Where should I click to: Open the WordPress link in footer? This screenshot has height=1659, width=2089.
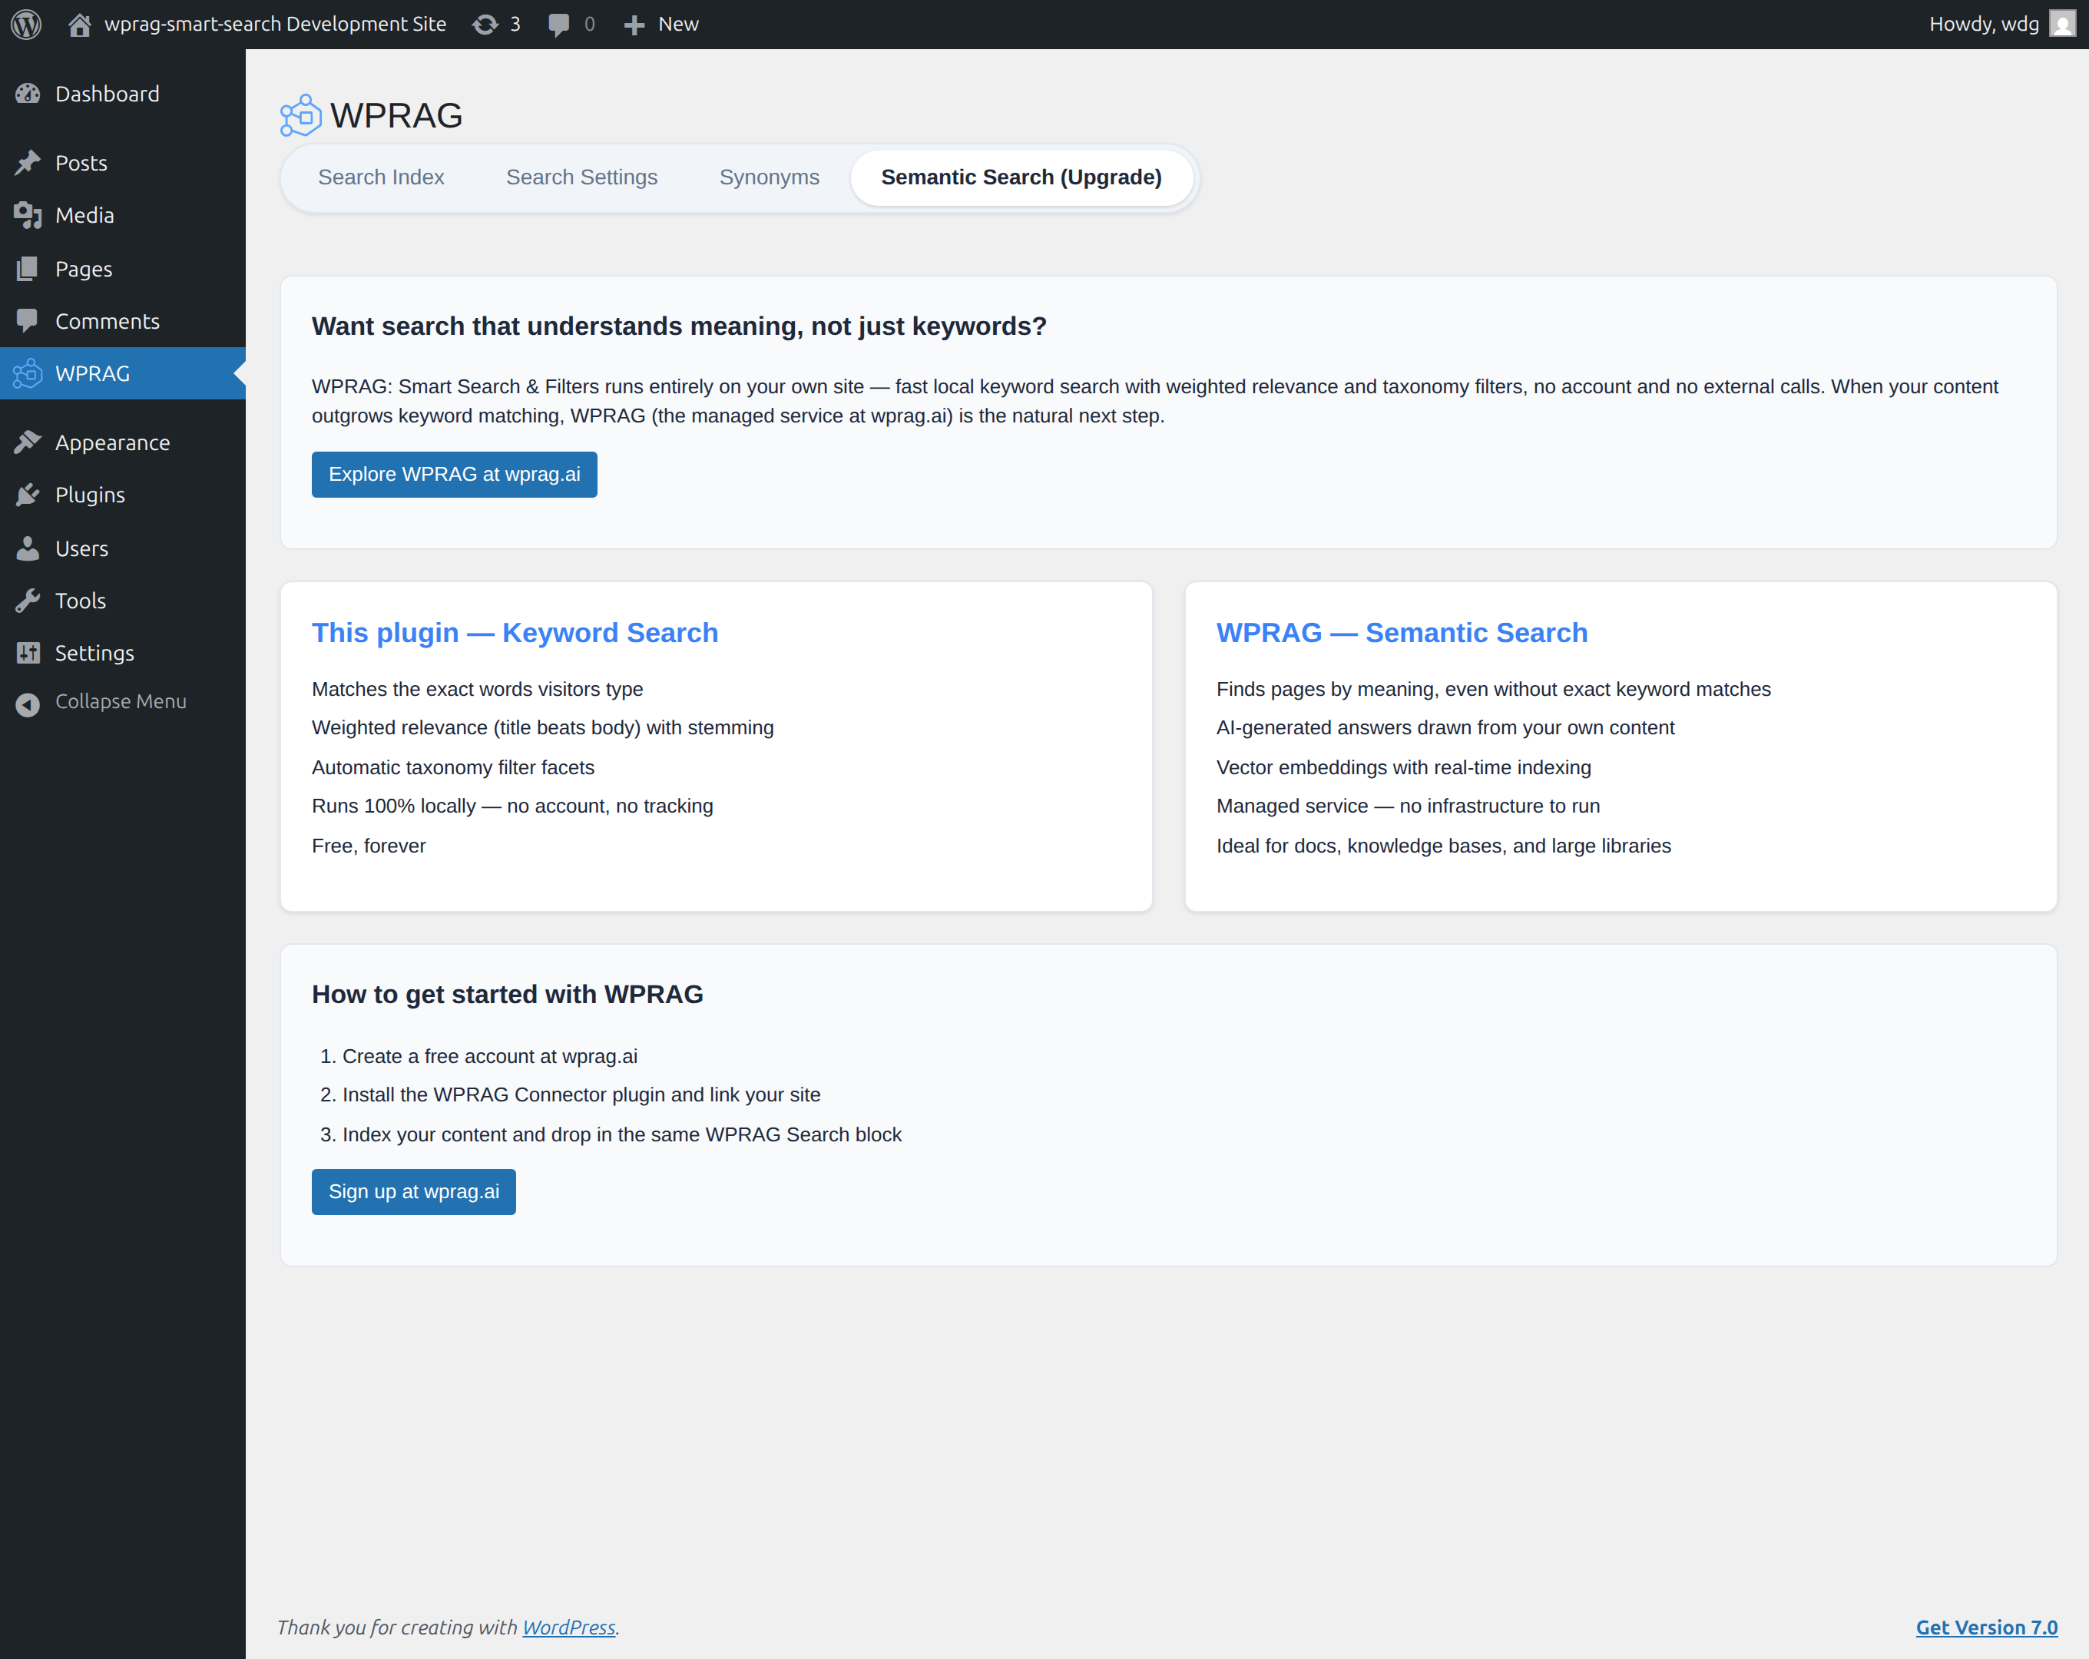point(569,1628)
